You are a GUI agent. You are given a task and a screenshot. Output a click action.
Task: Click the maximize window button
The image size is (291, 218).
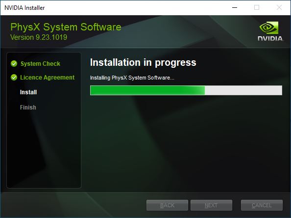click(x=257, y=8)
